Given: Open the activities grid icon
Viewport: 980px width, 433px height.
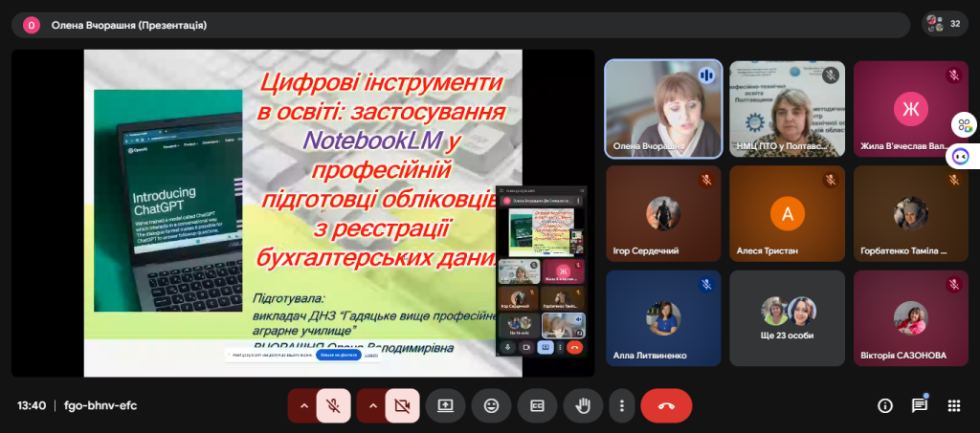Looking at the screenshot, I should [x=953, y=405].
